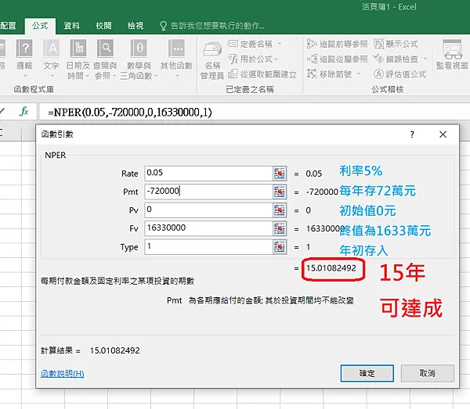Open the 名稱管理員 (Name Manager)

coord(212,60)
